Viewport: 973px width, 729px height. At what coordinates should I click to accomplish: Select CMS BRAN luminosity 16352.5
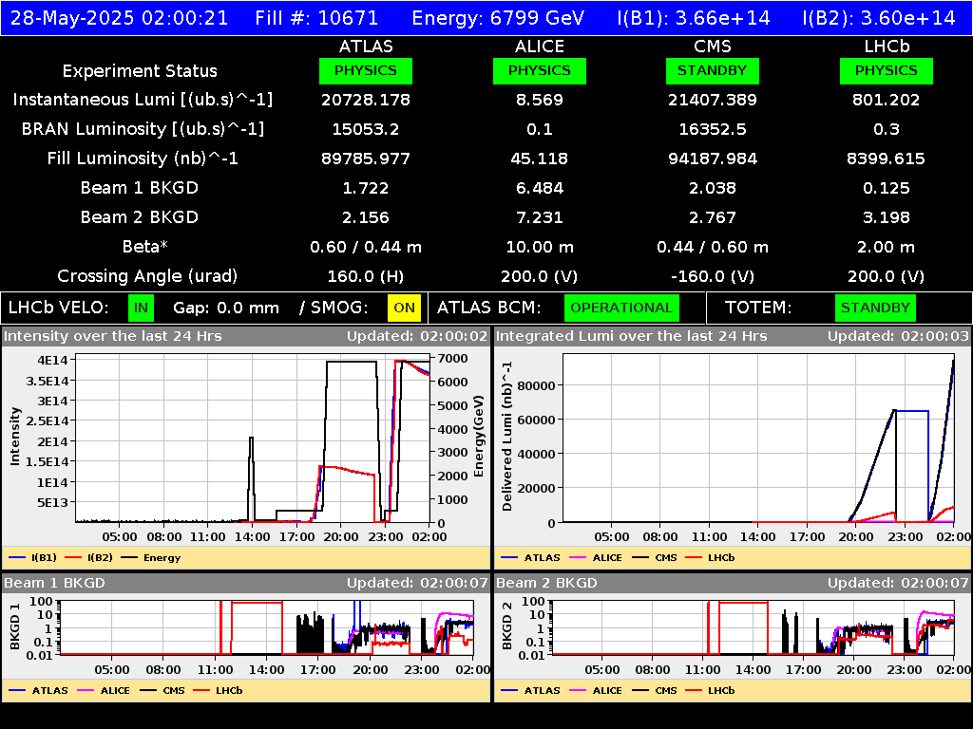(x=713, y=129)
